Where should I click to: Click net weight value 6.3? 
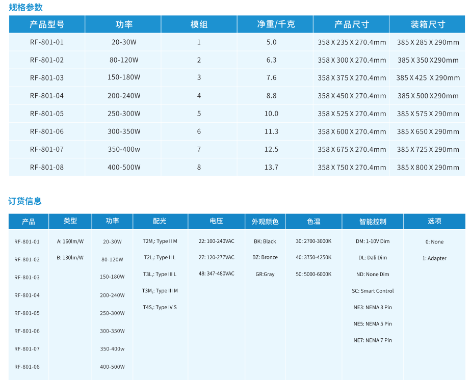pyautogui.click(x=271, y=60)
